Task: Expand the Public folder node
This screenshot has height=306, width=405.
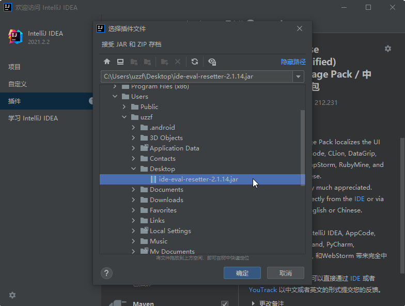Action: click(124, 106)
